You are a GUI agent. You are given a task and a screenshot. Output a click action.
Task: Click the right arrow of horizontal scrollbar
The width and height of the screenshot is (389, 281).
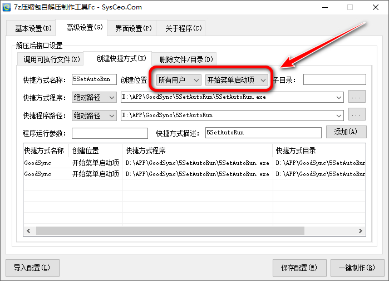tap(360, 230)
